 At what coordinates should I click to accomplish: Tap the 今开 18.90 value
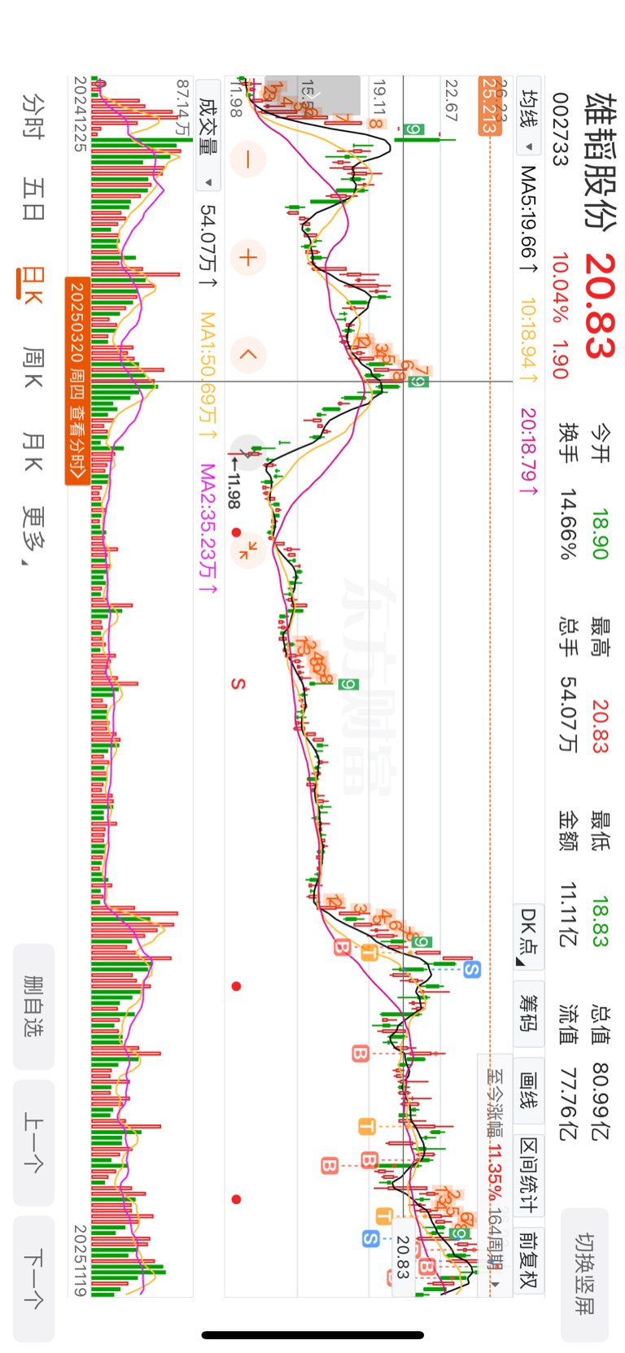point(600,534)
